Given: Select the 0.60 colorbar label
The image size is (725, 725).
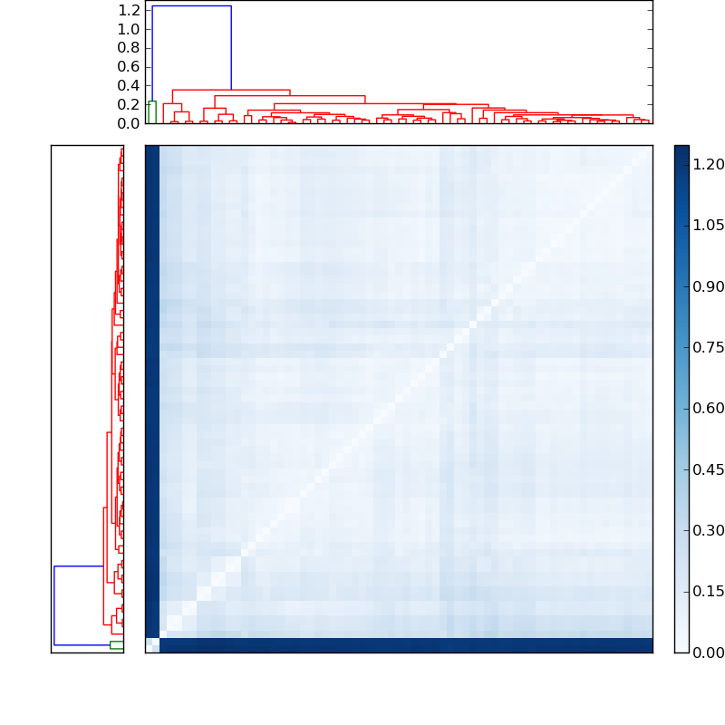Looking at the screenshot, I should [x=709, y=409].
